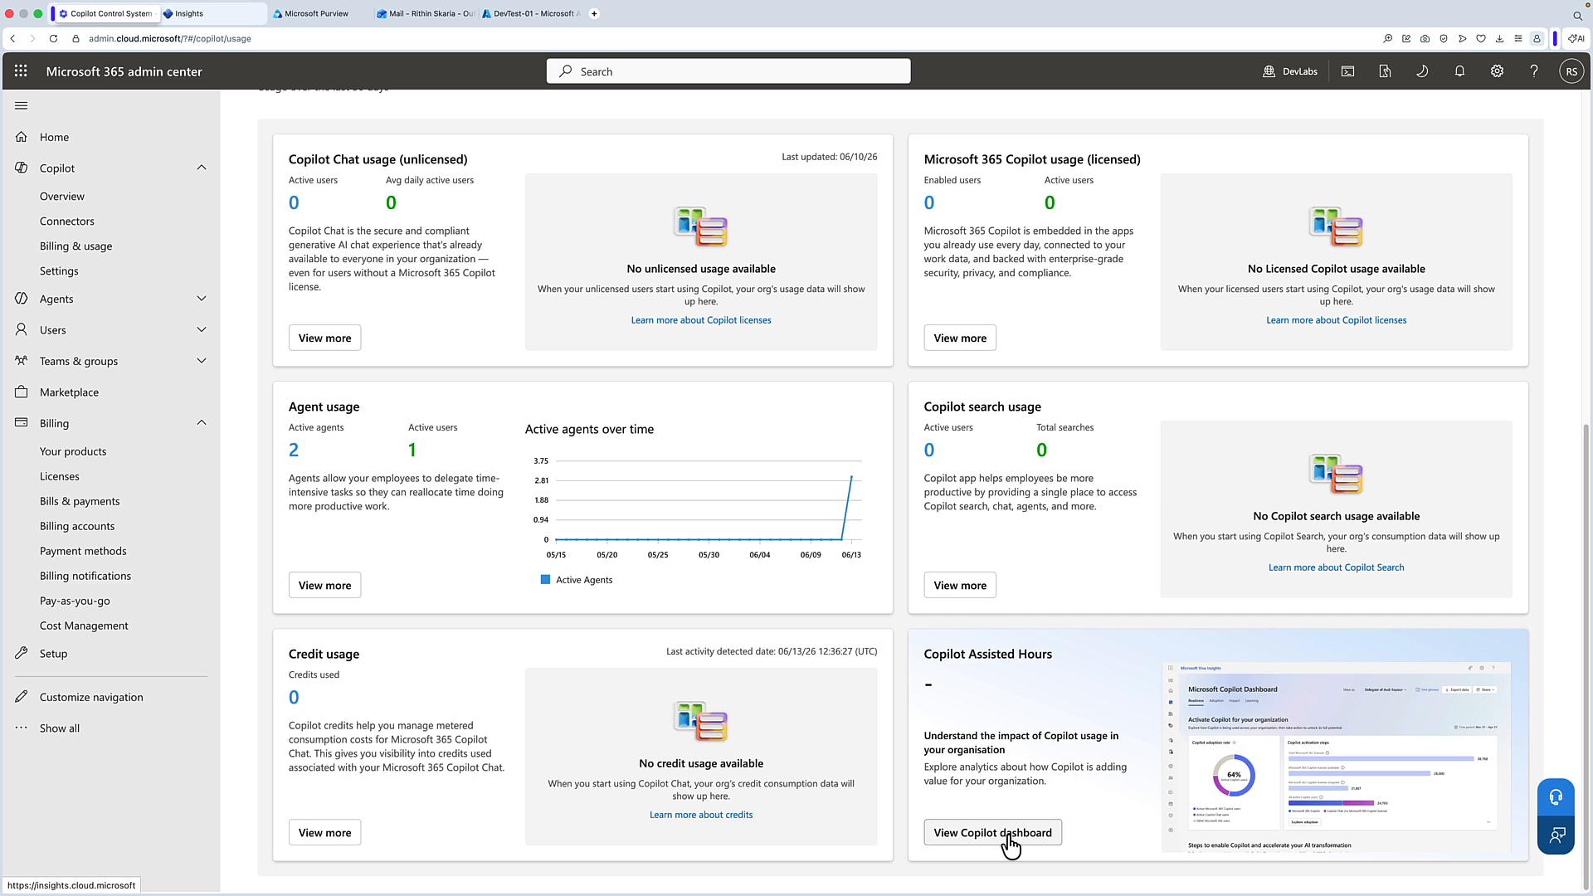Click the browser downloads icon

point(1499,38)
